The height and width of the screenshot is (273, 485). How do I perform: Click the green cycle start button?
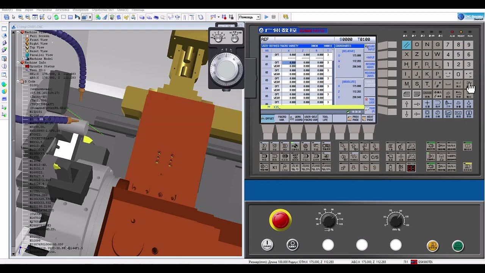click(x=458, y=246)
